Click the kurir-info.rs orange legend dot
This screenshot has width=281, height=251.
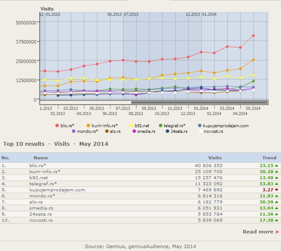pyautogui.click(x=88, y=126)
